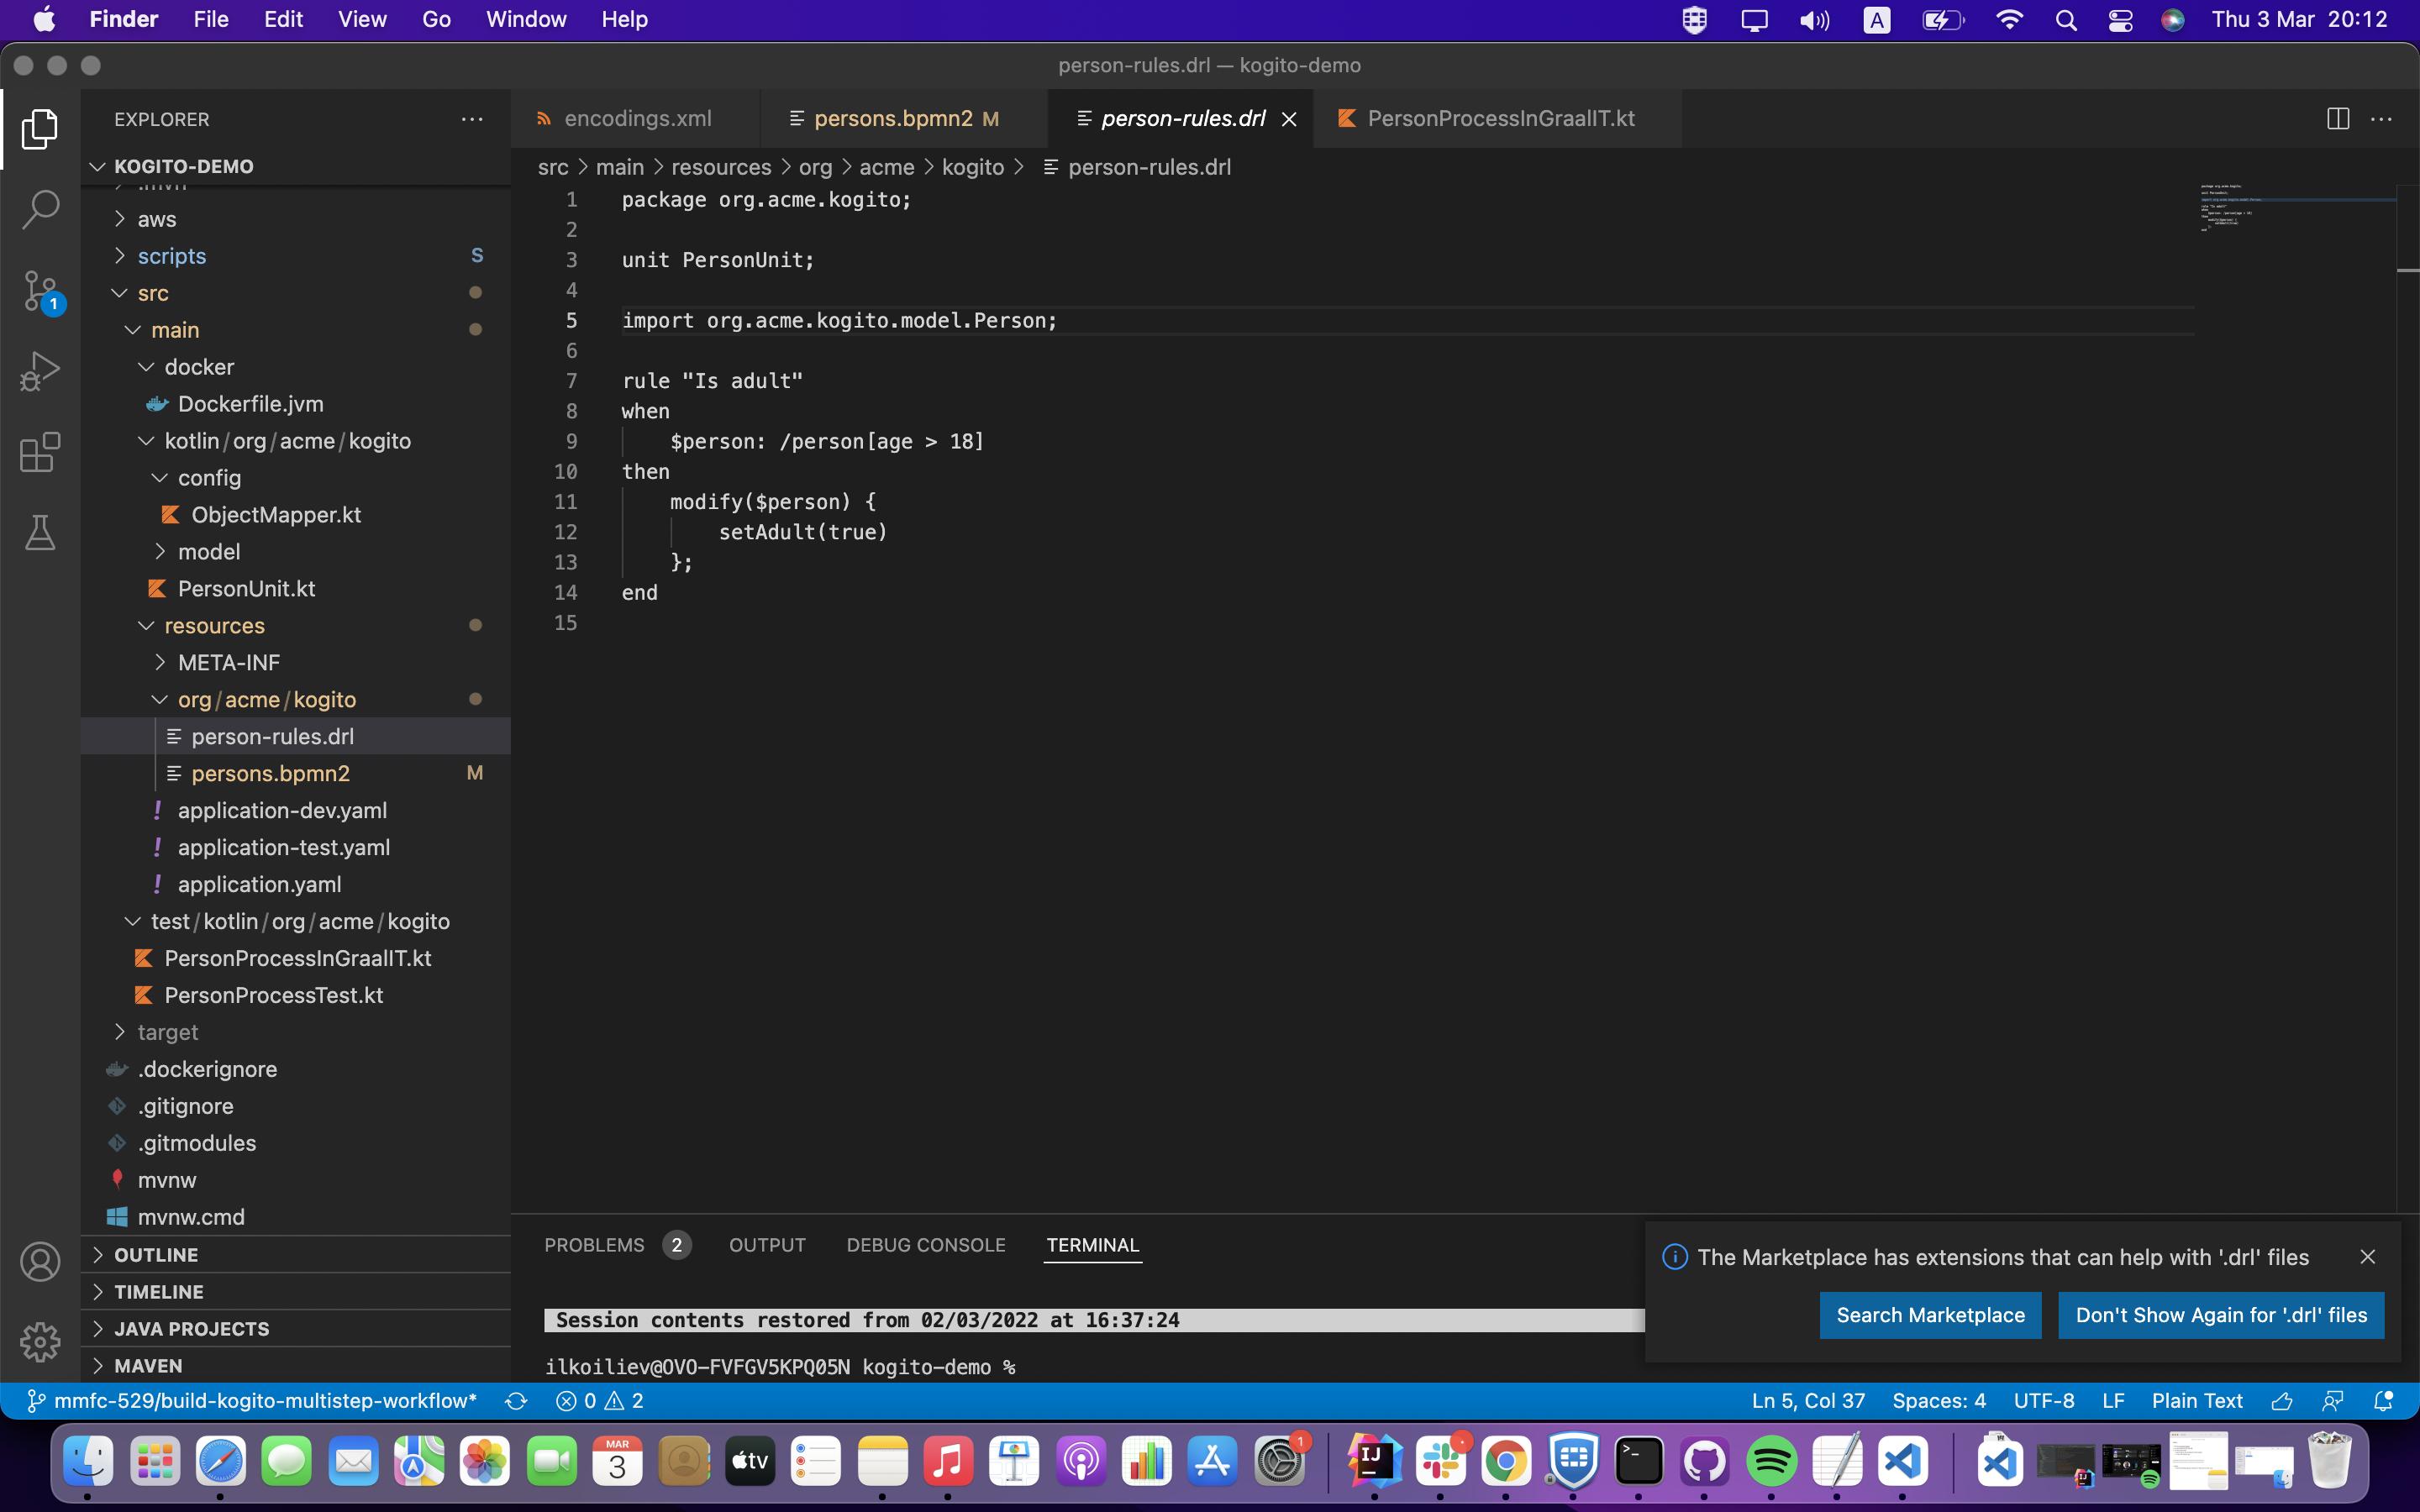Click the Split Editor Right icon
Image resolution: width=2420 pixels, height=1512 pixels.
coord(2337,119)
